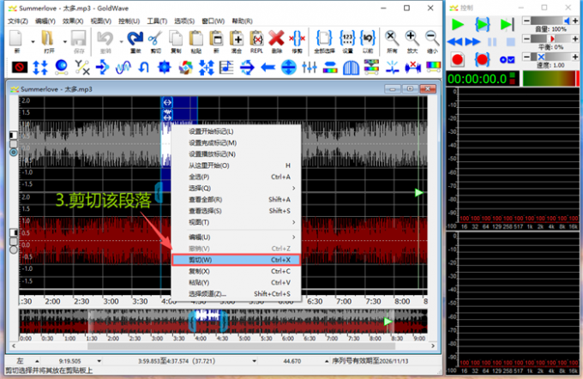Click the Zoom In magnifier icon
This screenshot has height=379, width=583.
coord(412,39)
